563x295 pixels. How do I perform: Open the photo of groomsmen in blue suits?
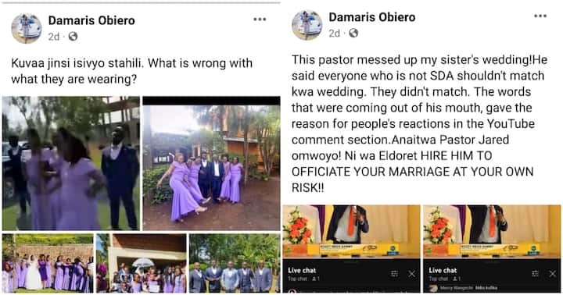tap(235, 263)
